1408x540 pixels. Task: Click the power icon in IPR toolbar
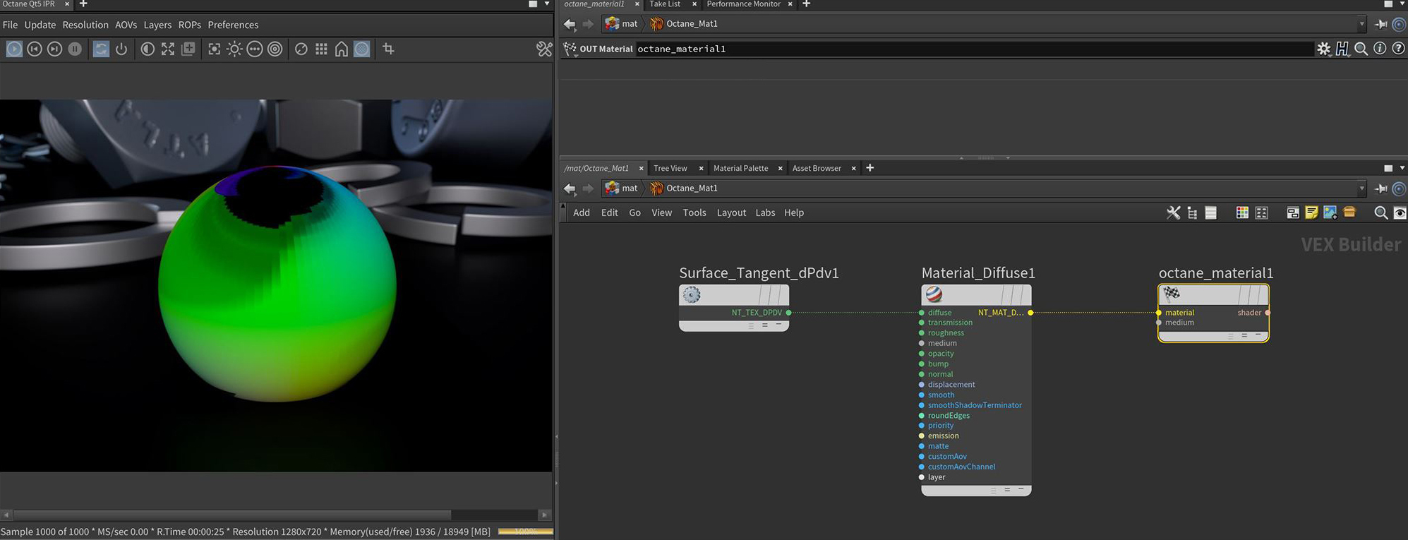(121, 49)
